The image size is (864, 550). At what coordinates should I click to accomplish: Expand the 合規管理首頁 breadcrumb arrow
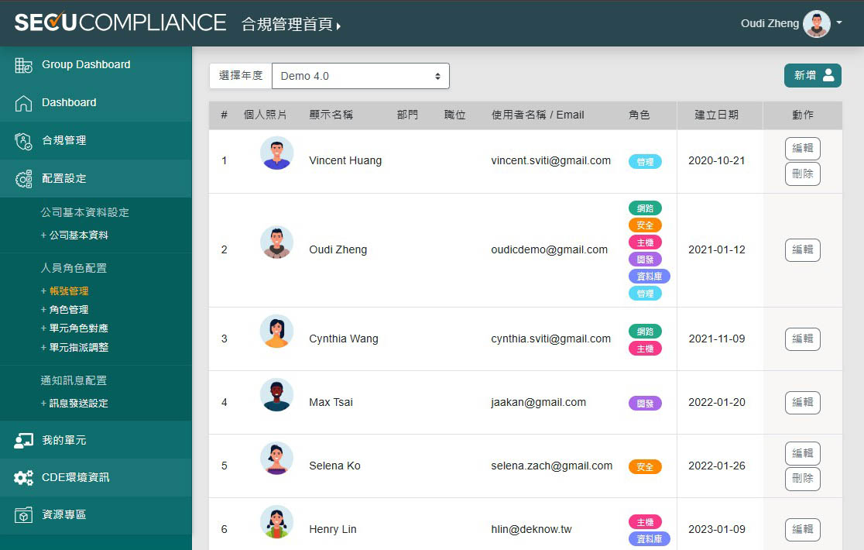[x=338, y=26]
